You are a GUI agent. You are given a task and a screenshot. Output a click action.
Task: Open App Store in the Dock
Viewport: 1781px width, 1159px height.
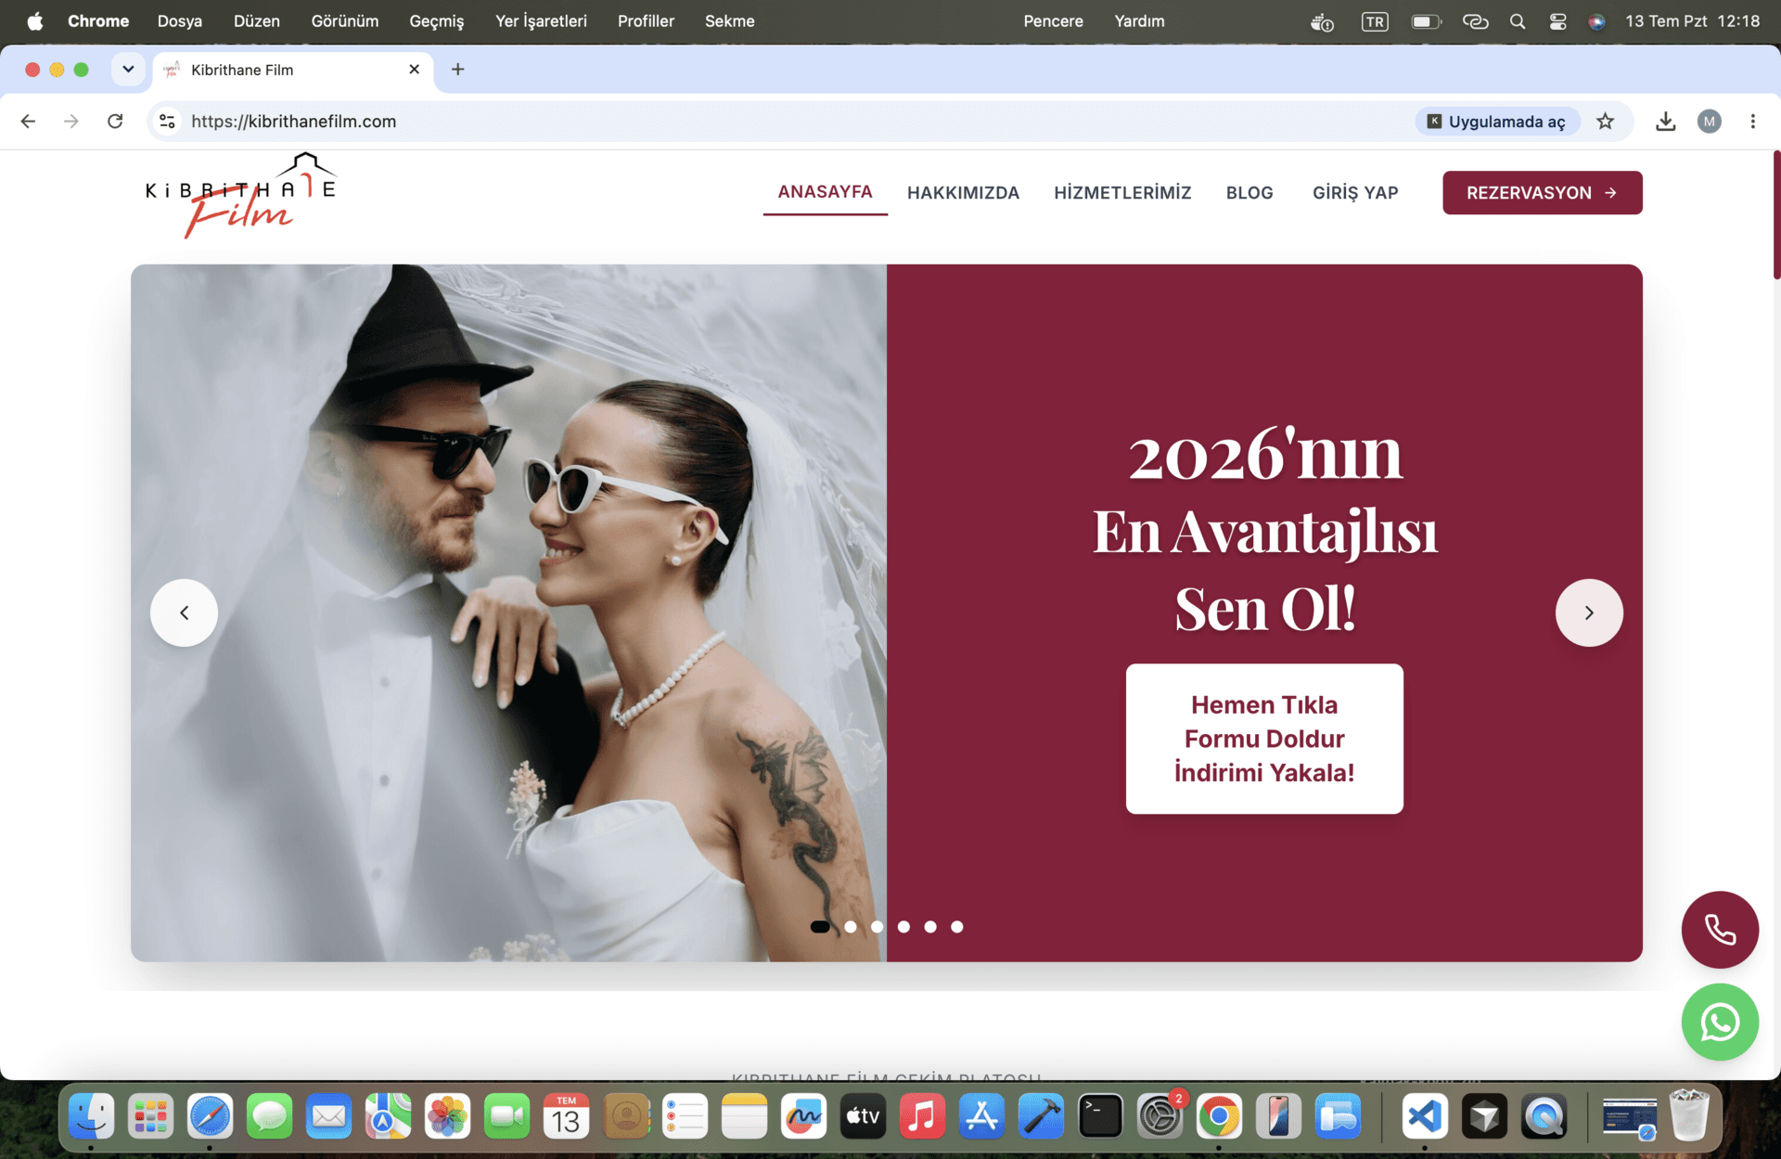981,1115
